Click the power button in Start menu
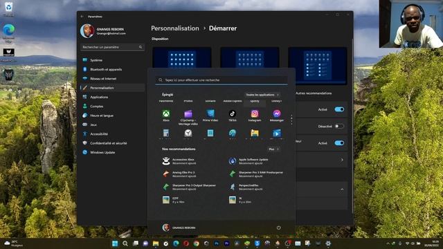 [x=278, y=228]
